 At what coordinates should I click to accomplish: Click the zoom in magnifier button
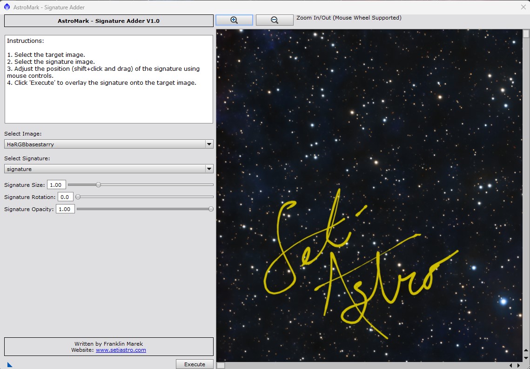234,20
